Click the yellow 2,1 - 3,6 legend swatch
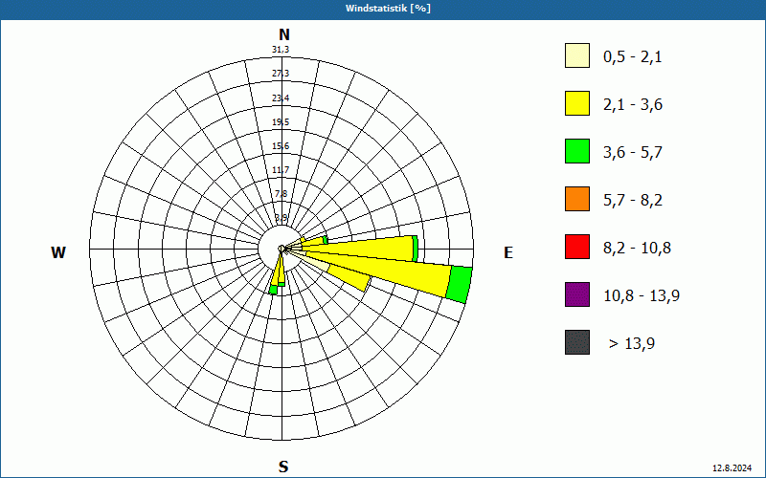Screen dimensions: 766x478 (x=577, y=103)
